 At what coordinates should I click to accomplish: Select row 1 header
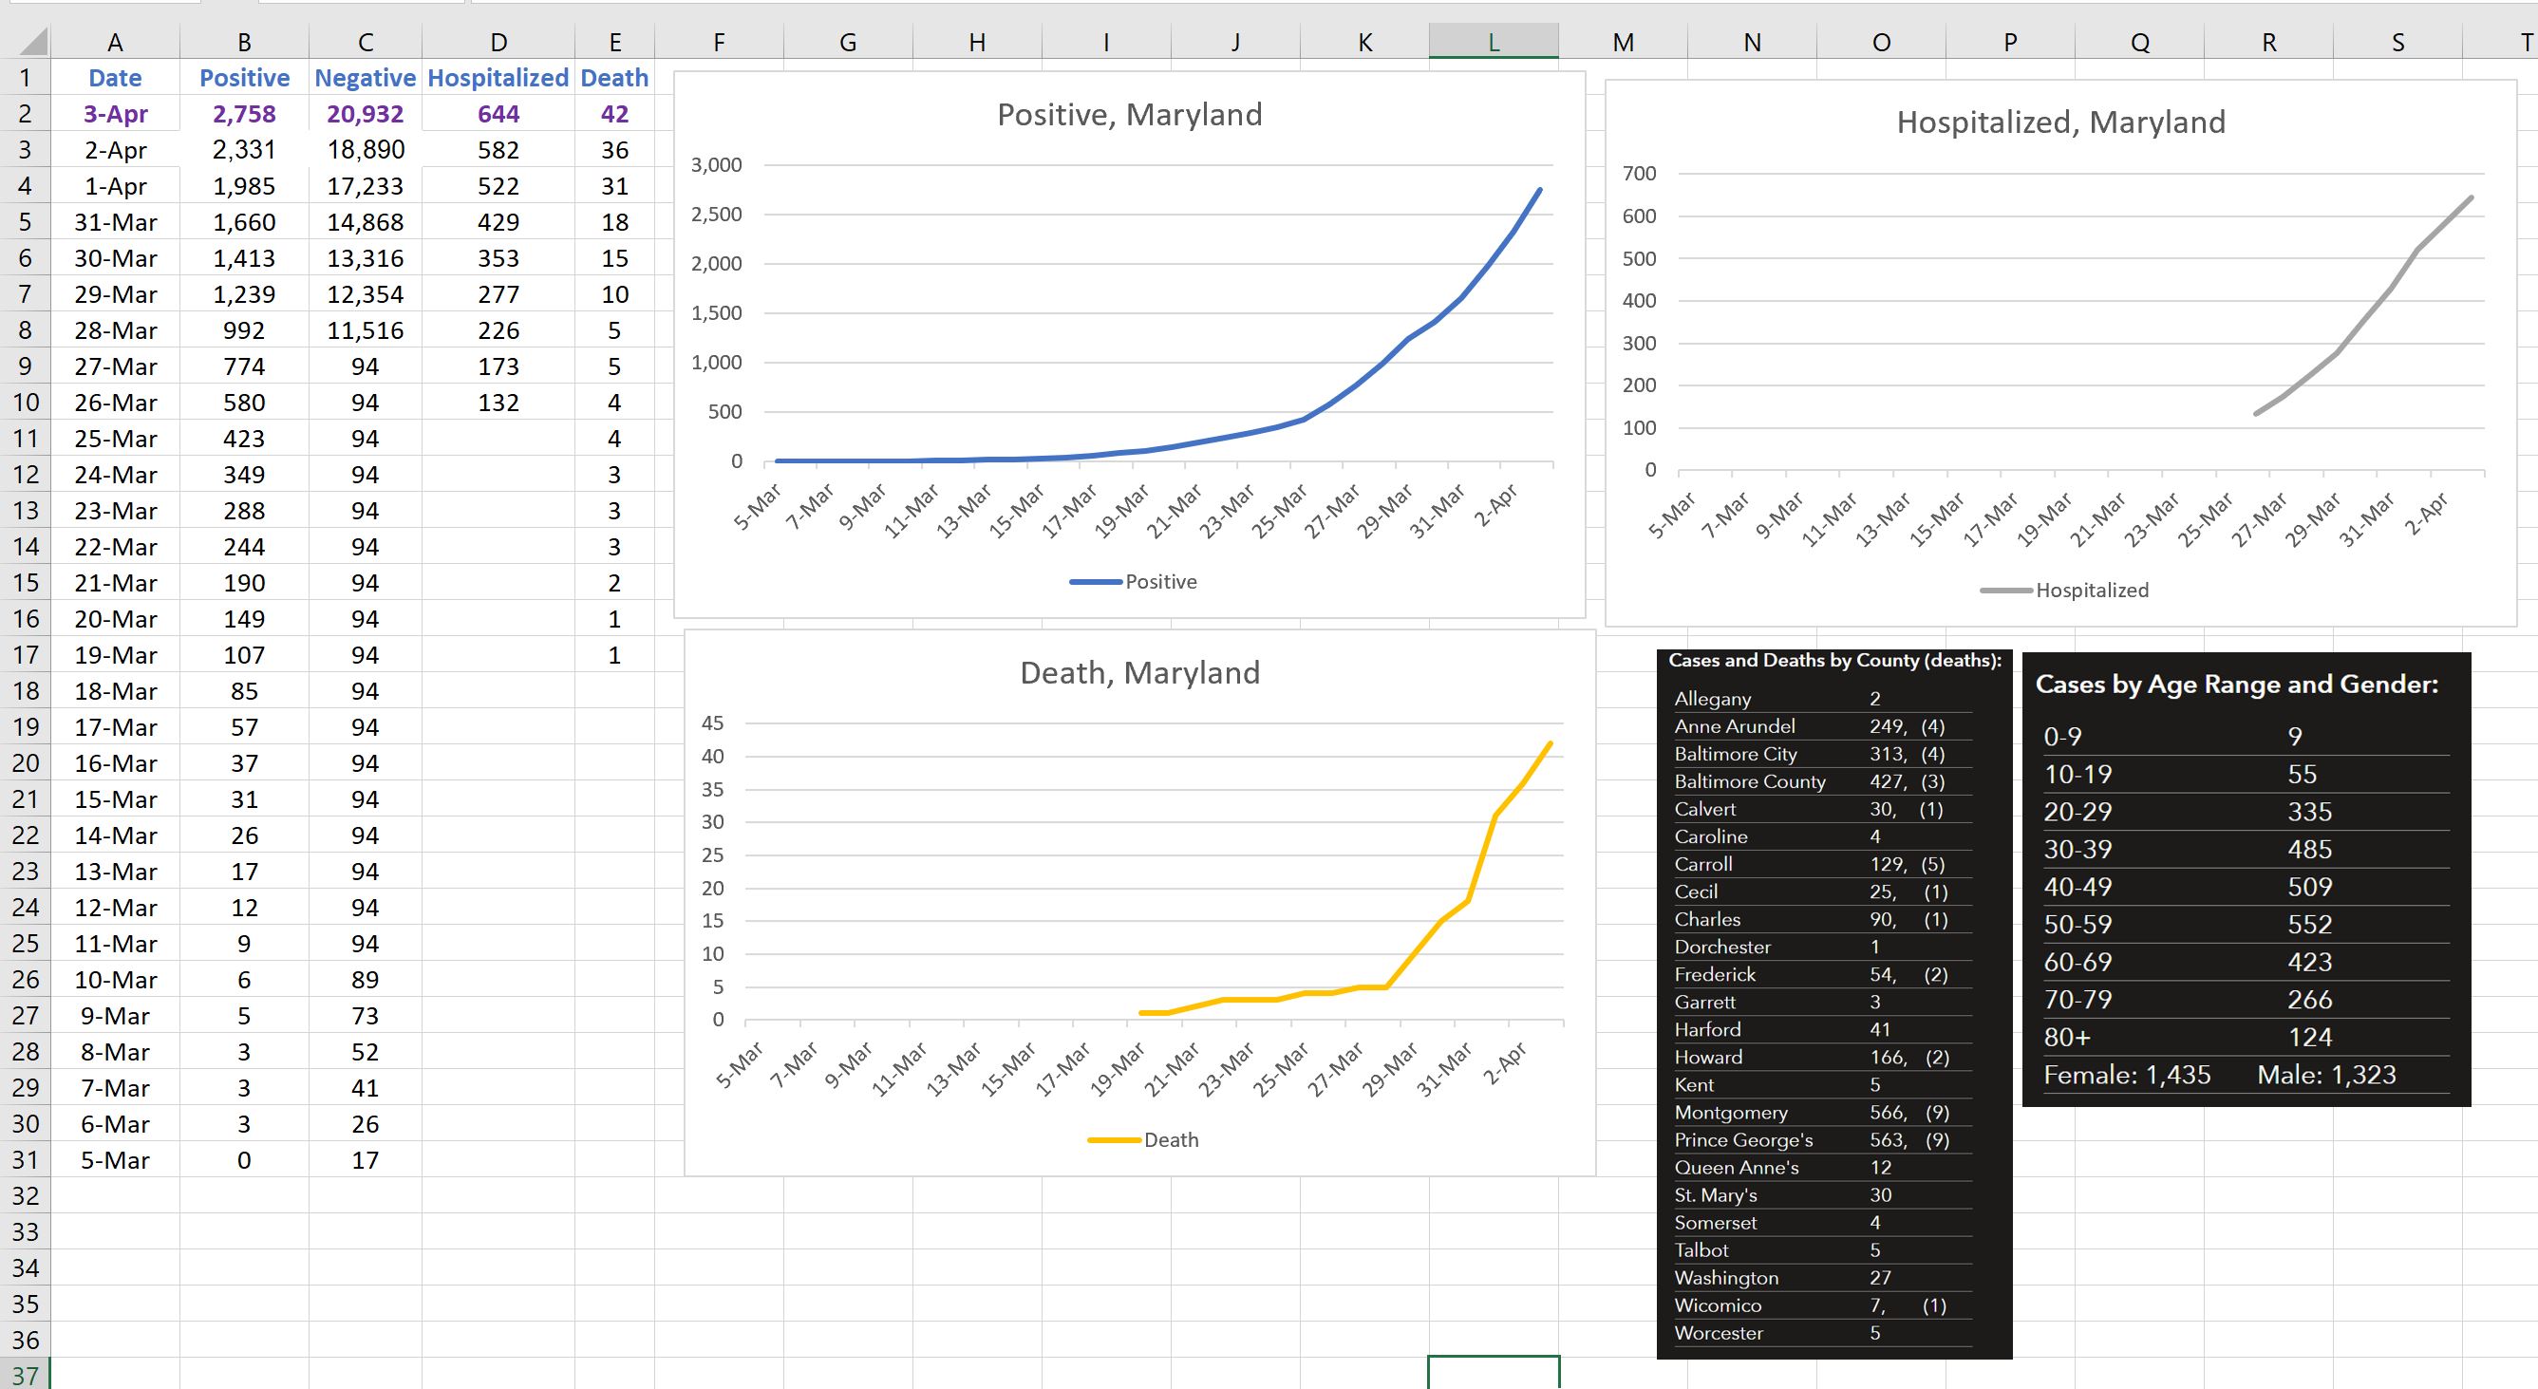click(x=25, y=78)
